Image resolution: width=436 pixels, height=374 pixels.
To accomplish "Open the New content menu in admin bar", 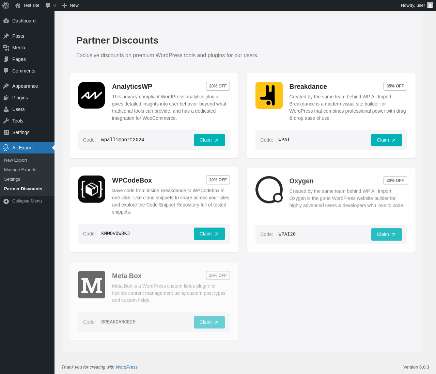I will (71, 5).
